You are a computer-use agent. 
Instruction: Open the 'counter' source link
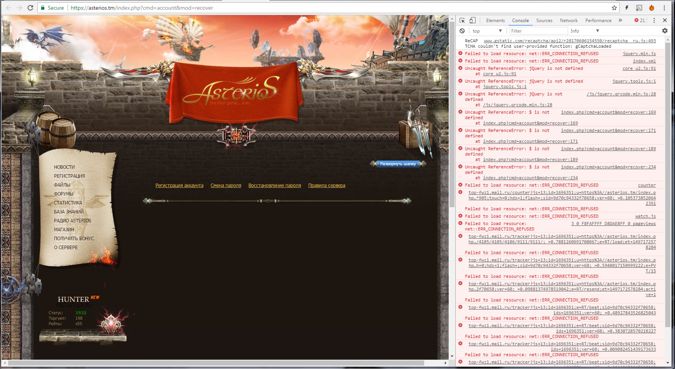coord(647,185)
